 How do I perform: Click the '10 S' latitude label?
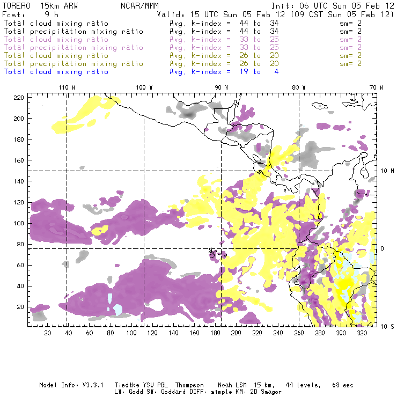pyautogui.click(x=387, y=326)
